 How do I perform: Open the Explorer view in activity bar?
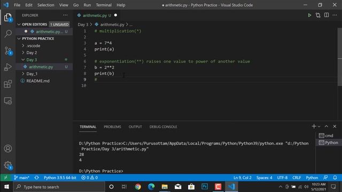coord(8,18)
